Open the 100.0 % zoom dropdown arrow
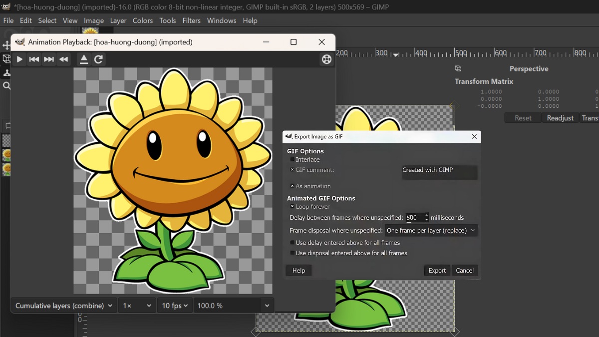This screenshot has height=337, width=599. (267, 306)
